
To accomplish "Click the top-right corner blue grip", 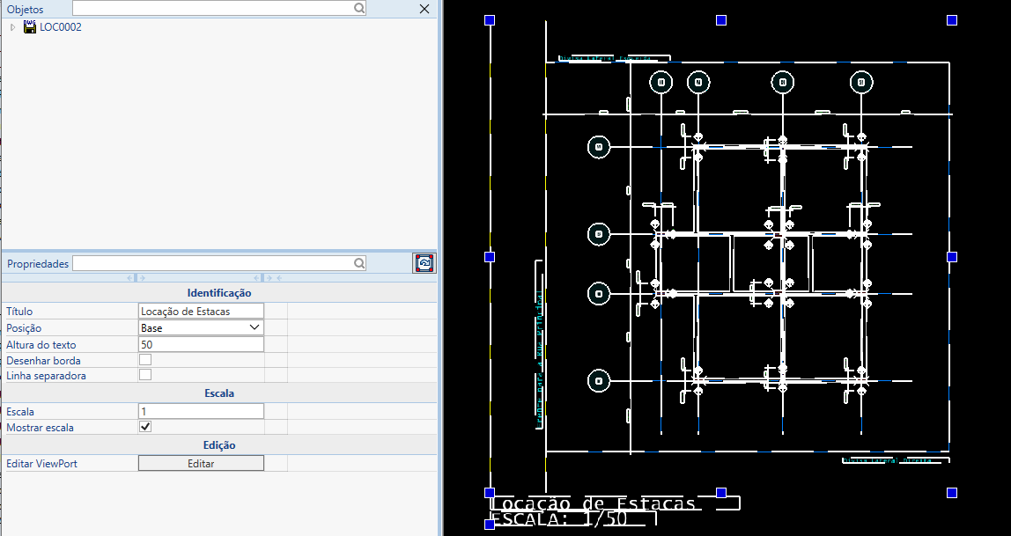I will (952, 20).
